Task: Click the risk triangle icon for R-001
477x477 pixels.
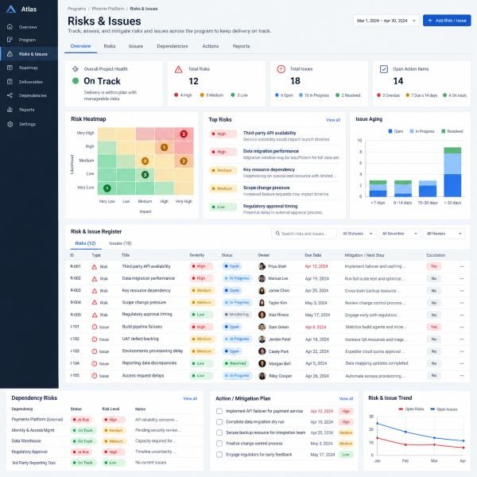Action: (95, 267)
